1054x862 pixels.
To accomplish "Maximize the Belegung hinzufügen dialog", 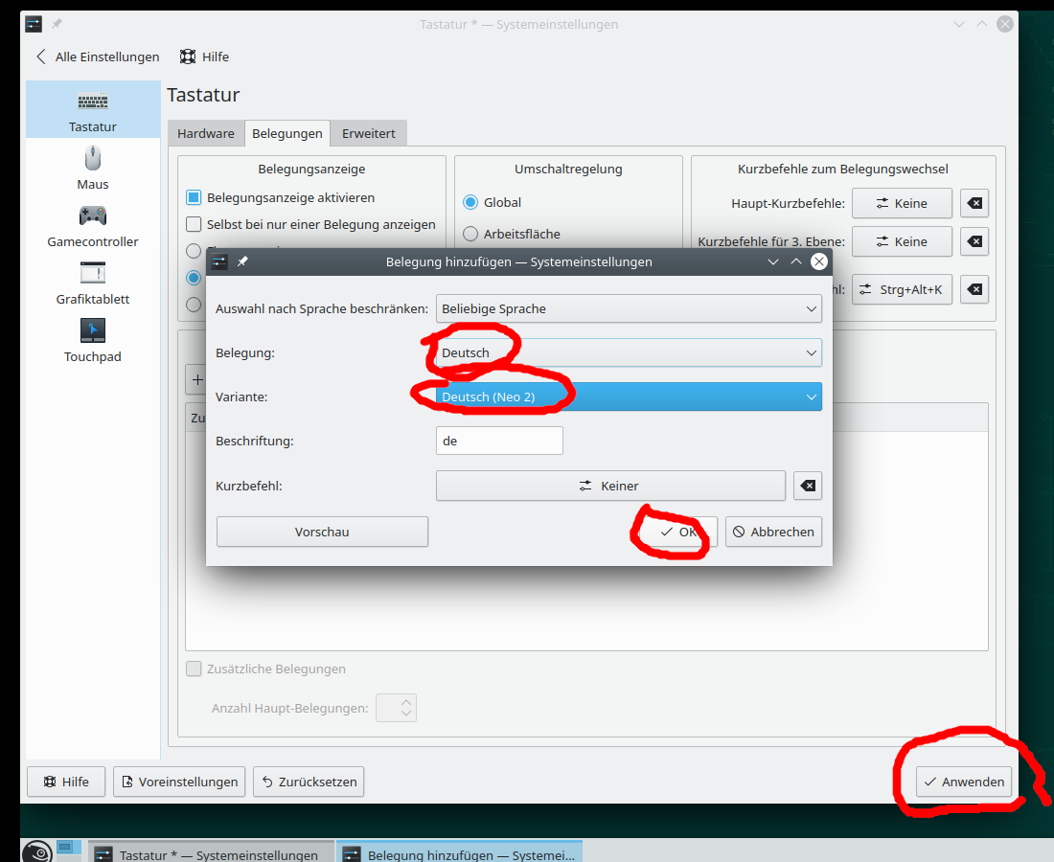I will click(x=796, y=261).
